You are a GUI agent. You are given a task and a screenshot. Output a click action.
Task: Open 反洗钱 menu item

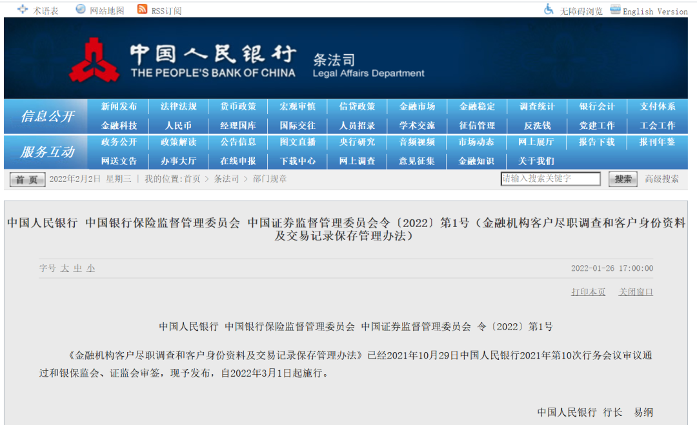coord(537,126)
